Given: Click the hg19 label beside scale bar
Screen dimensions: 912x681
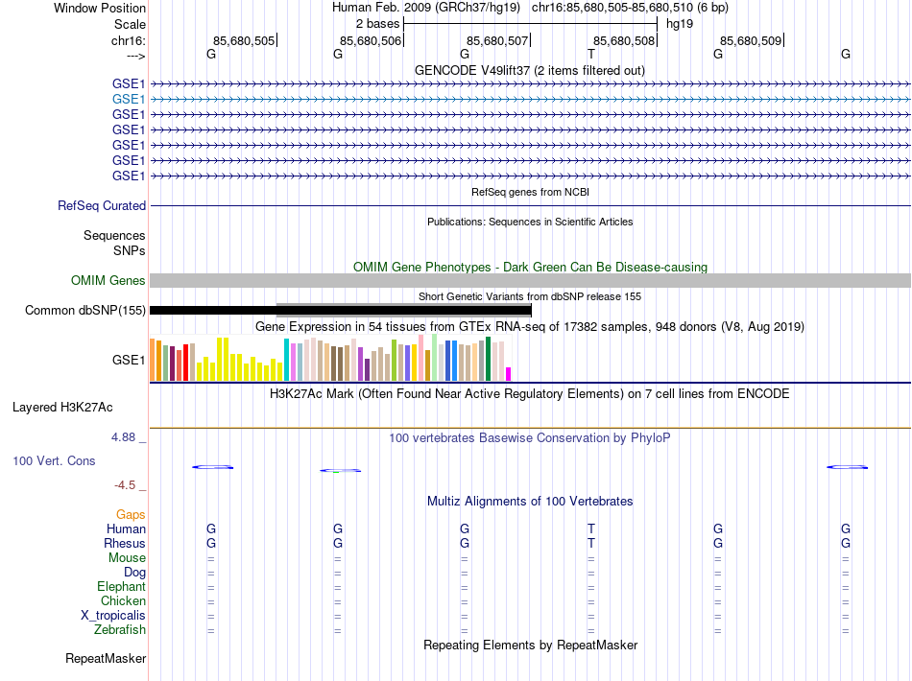Looking at the screenshot, I should coord(680,24).
